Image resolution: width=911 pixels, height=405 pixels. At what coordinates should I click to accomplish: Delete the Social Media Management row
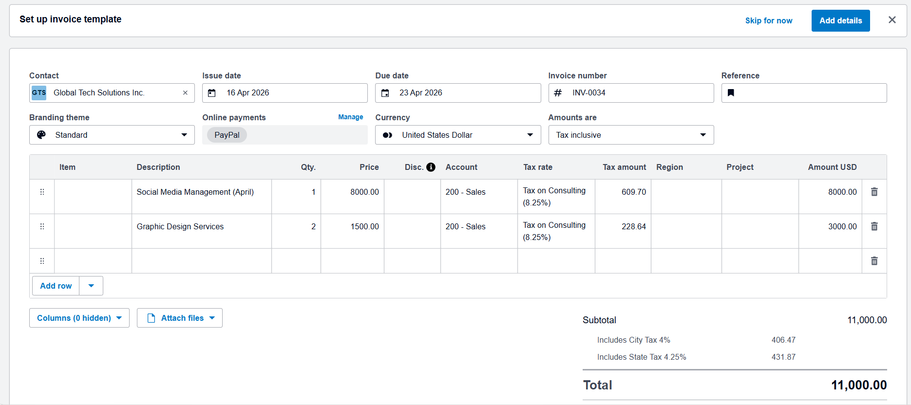(x=874, y=192)
